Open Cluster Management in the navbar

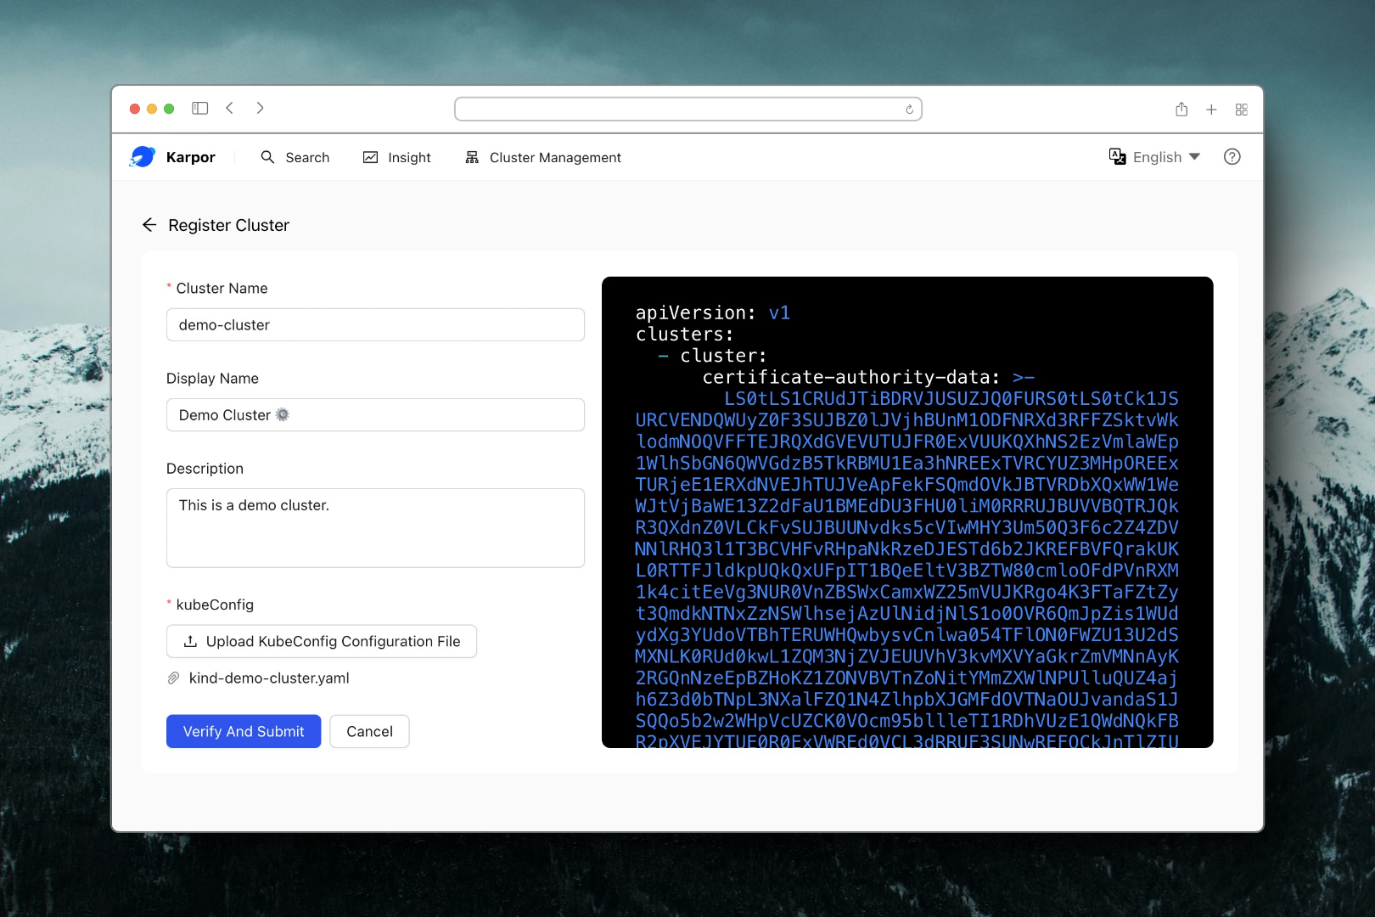tap(543, 158)
